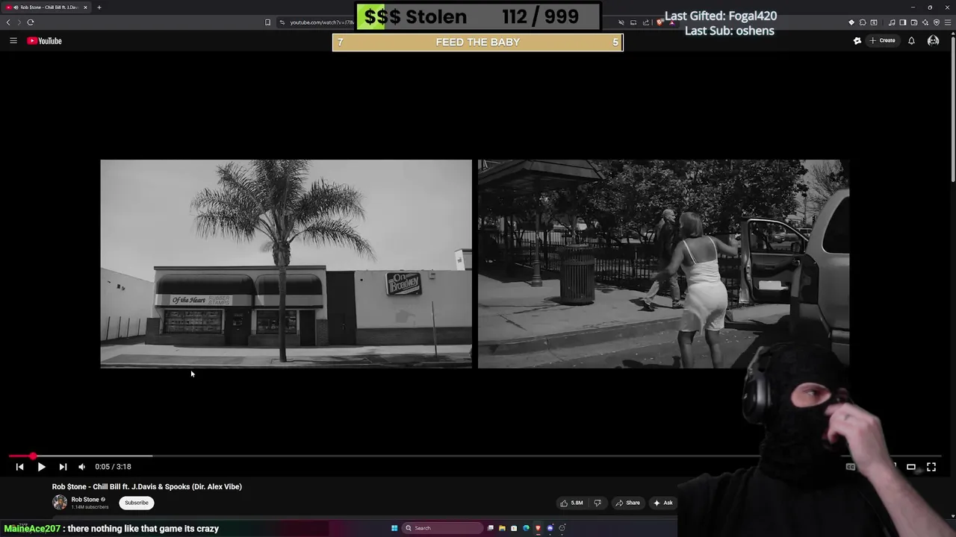Open the browser wallet icon

[913, 22]
